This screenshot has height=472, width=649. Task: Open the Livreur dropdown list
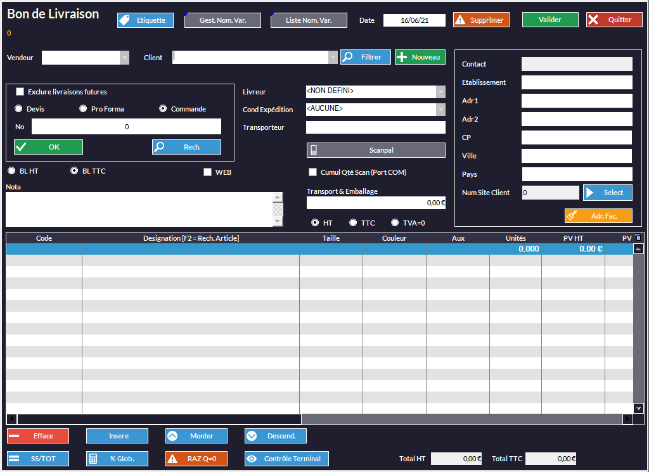(x=440, y=92)
